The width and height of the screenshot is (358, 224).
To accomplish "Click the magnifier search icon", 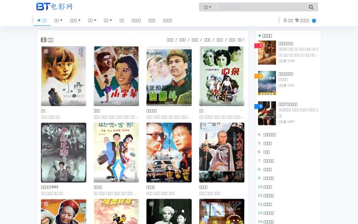I will coord(311,7).
